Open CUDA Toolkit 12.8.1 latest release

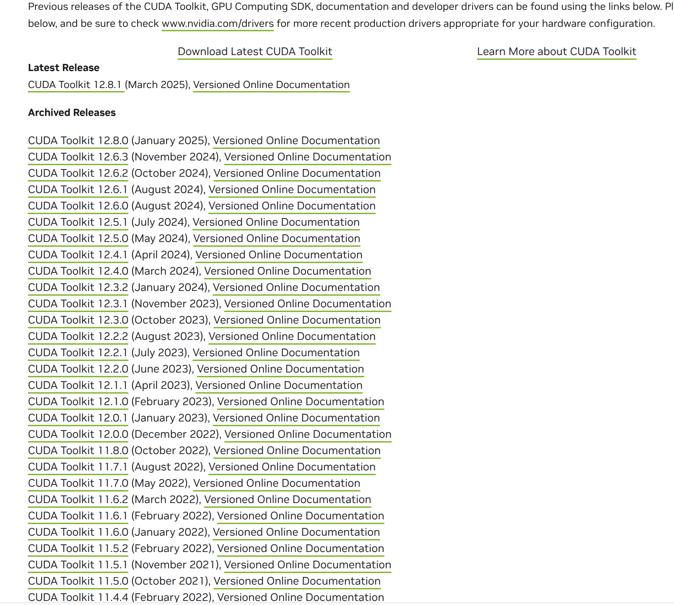pyautogui.click(x=75, y=85)
